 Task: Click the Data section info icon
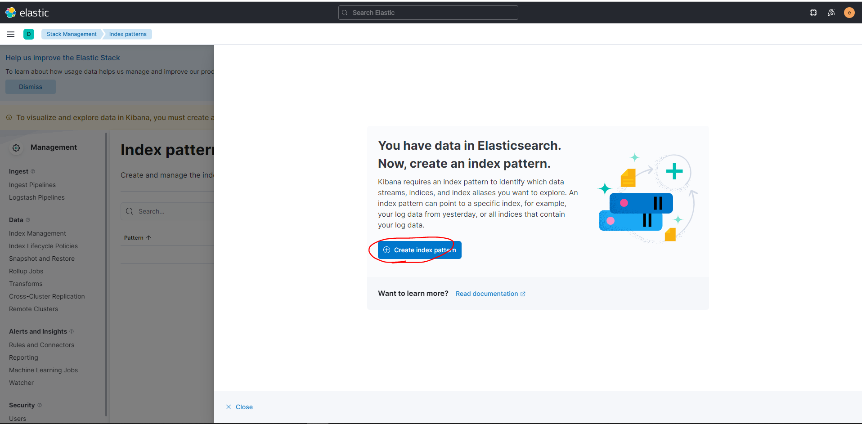pos(28,220)
